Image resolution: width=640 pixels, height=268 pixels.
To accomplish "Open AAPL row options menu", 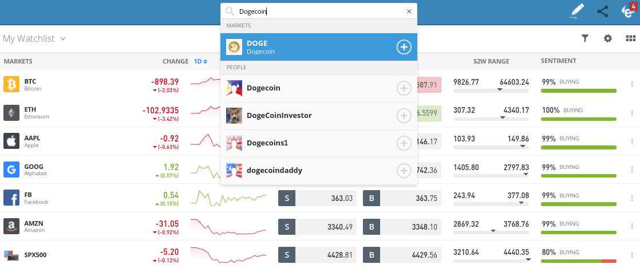I will pyautogui.click(x=632, y=141).
